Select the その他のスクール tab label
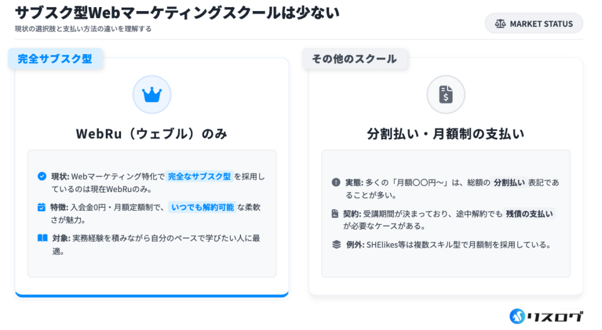The image size is (602, 330). pyautogui.click(x=354, y=59)
